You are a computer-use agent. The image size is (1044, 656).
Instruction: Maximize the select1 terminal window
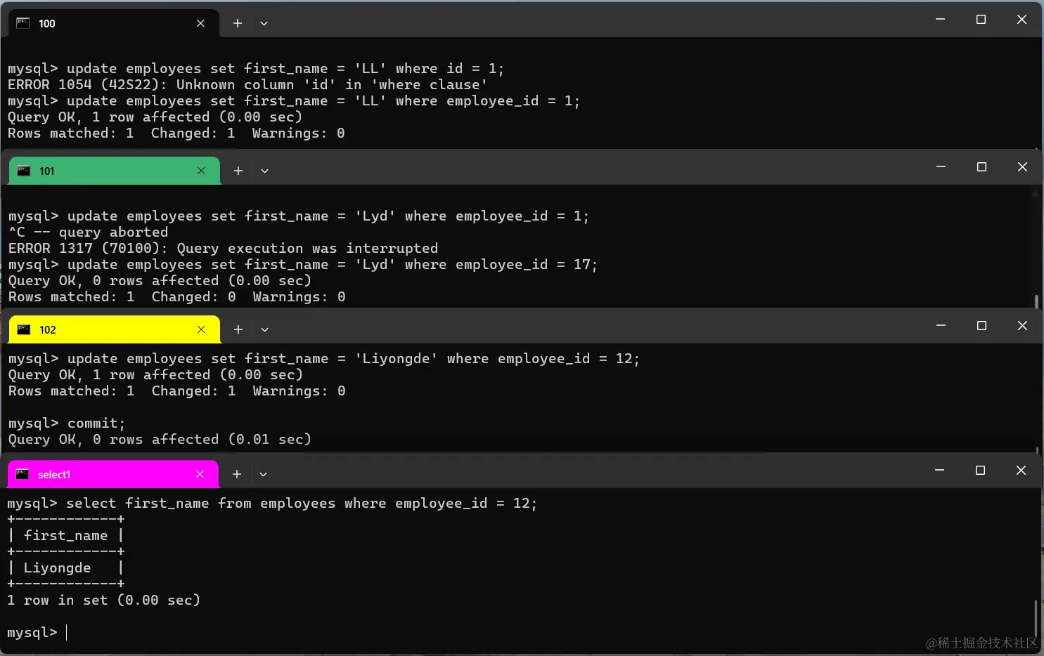(x=980, y=470)
